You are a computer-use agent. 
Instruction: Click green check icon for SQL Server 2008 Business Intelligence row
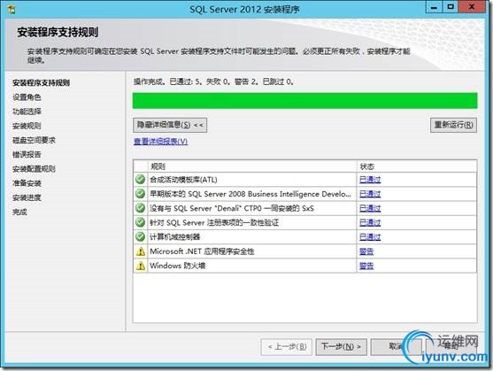[140, 194]
